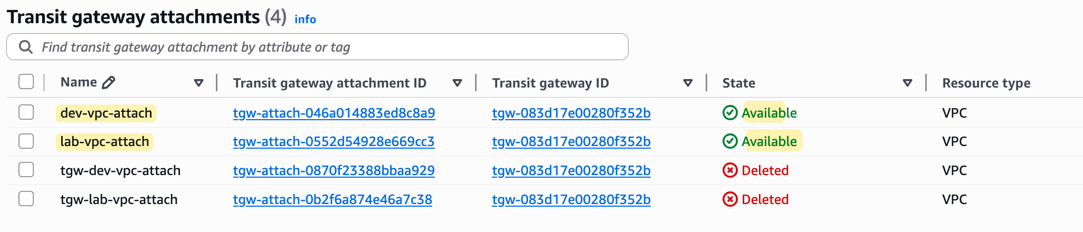This screenshot has height=232, width=1083.
Task: Click the pencil edit icon beside Name
Action: [109, 82]
